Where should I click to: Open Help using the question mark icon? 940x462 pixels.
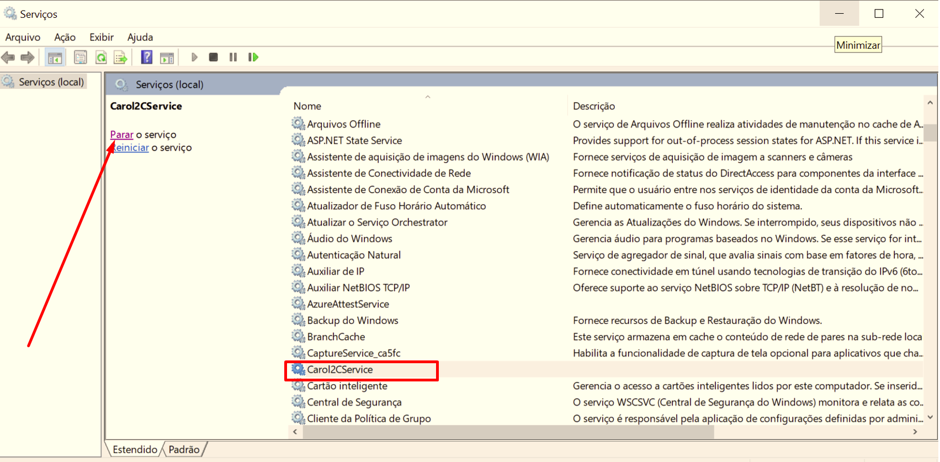click(x=147, y=57)
